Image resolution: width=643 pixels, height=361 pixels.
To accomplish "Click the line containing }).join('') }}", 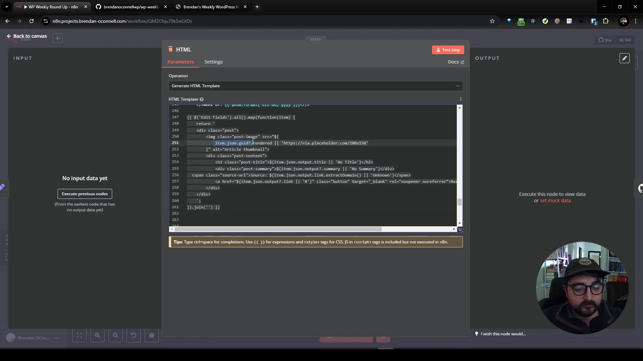I will [203, 207].
